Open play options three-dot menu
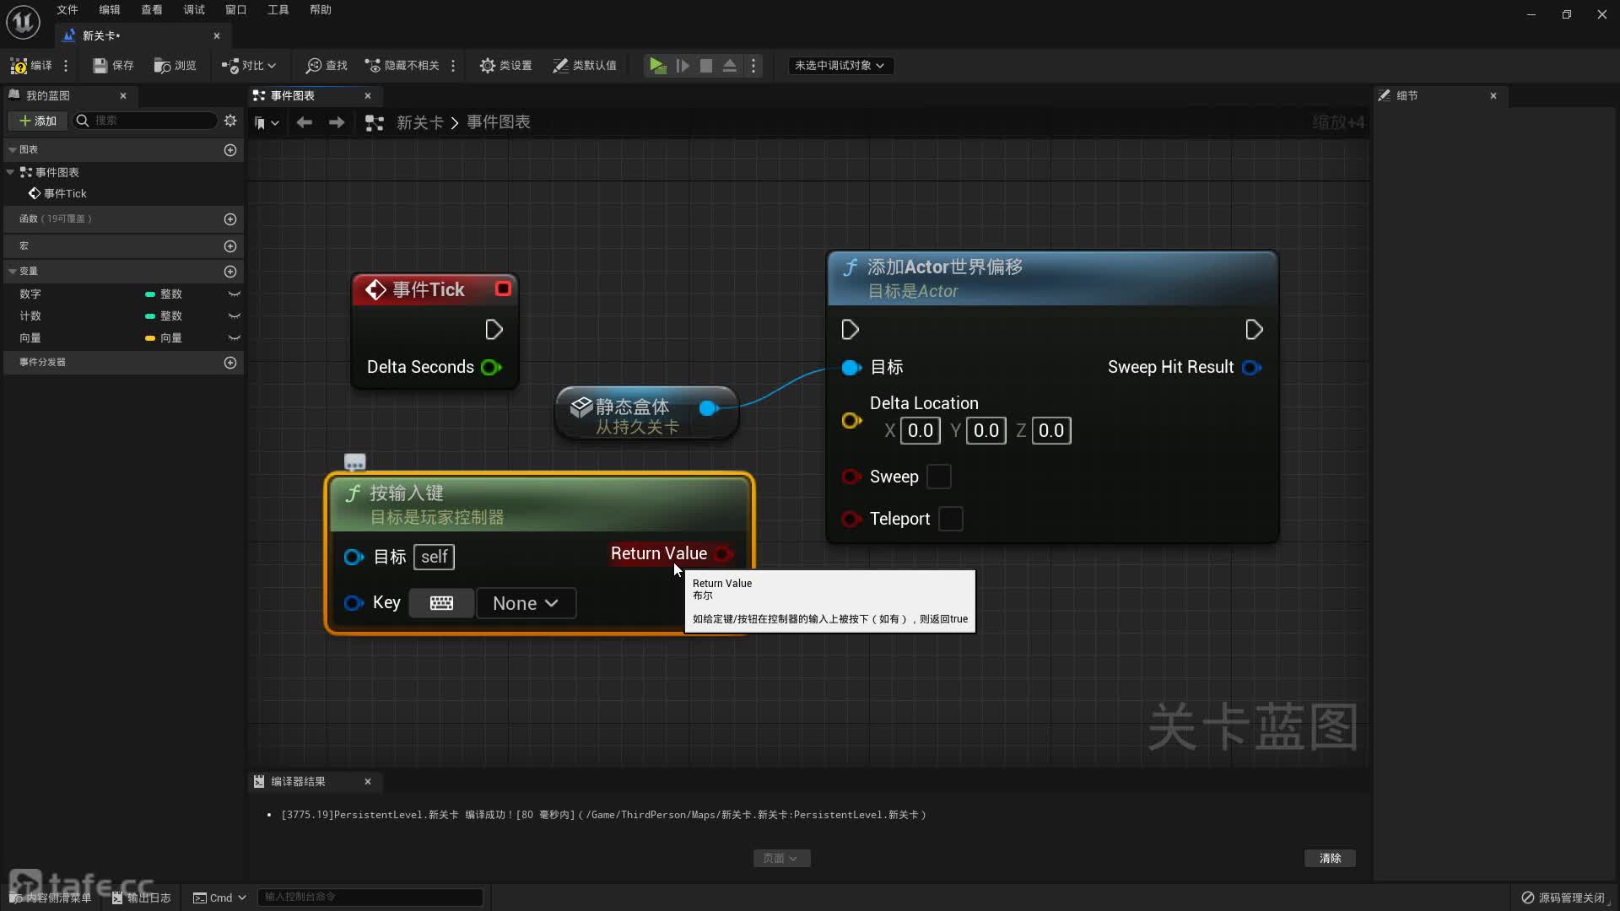1620x911 pixels. [x=753, y=65]
